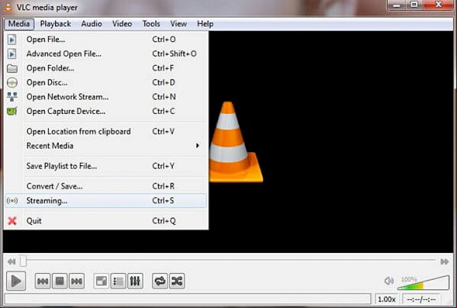Image resolution: width=457 pixels, height=308 pixels.
Task: Click the red Quit X icon
Action: 12,221
